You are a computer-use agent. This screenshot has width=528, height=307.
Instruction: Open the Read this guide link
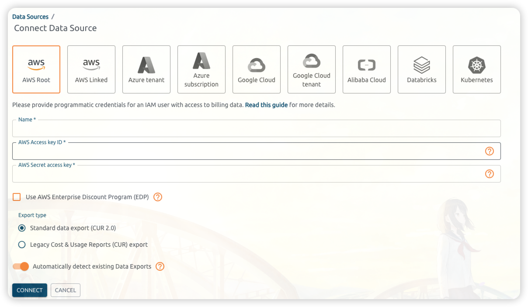click(x=266, y=105)
